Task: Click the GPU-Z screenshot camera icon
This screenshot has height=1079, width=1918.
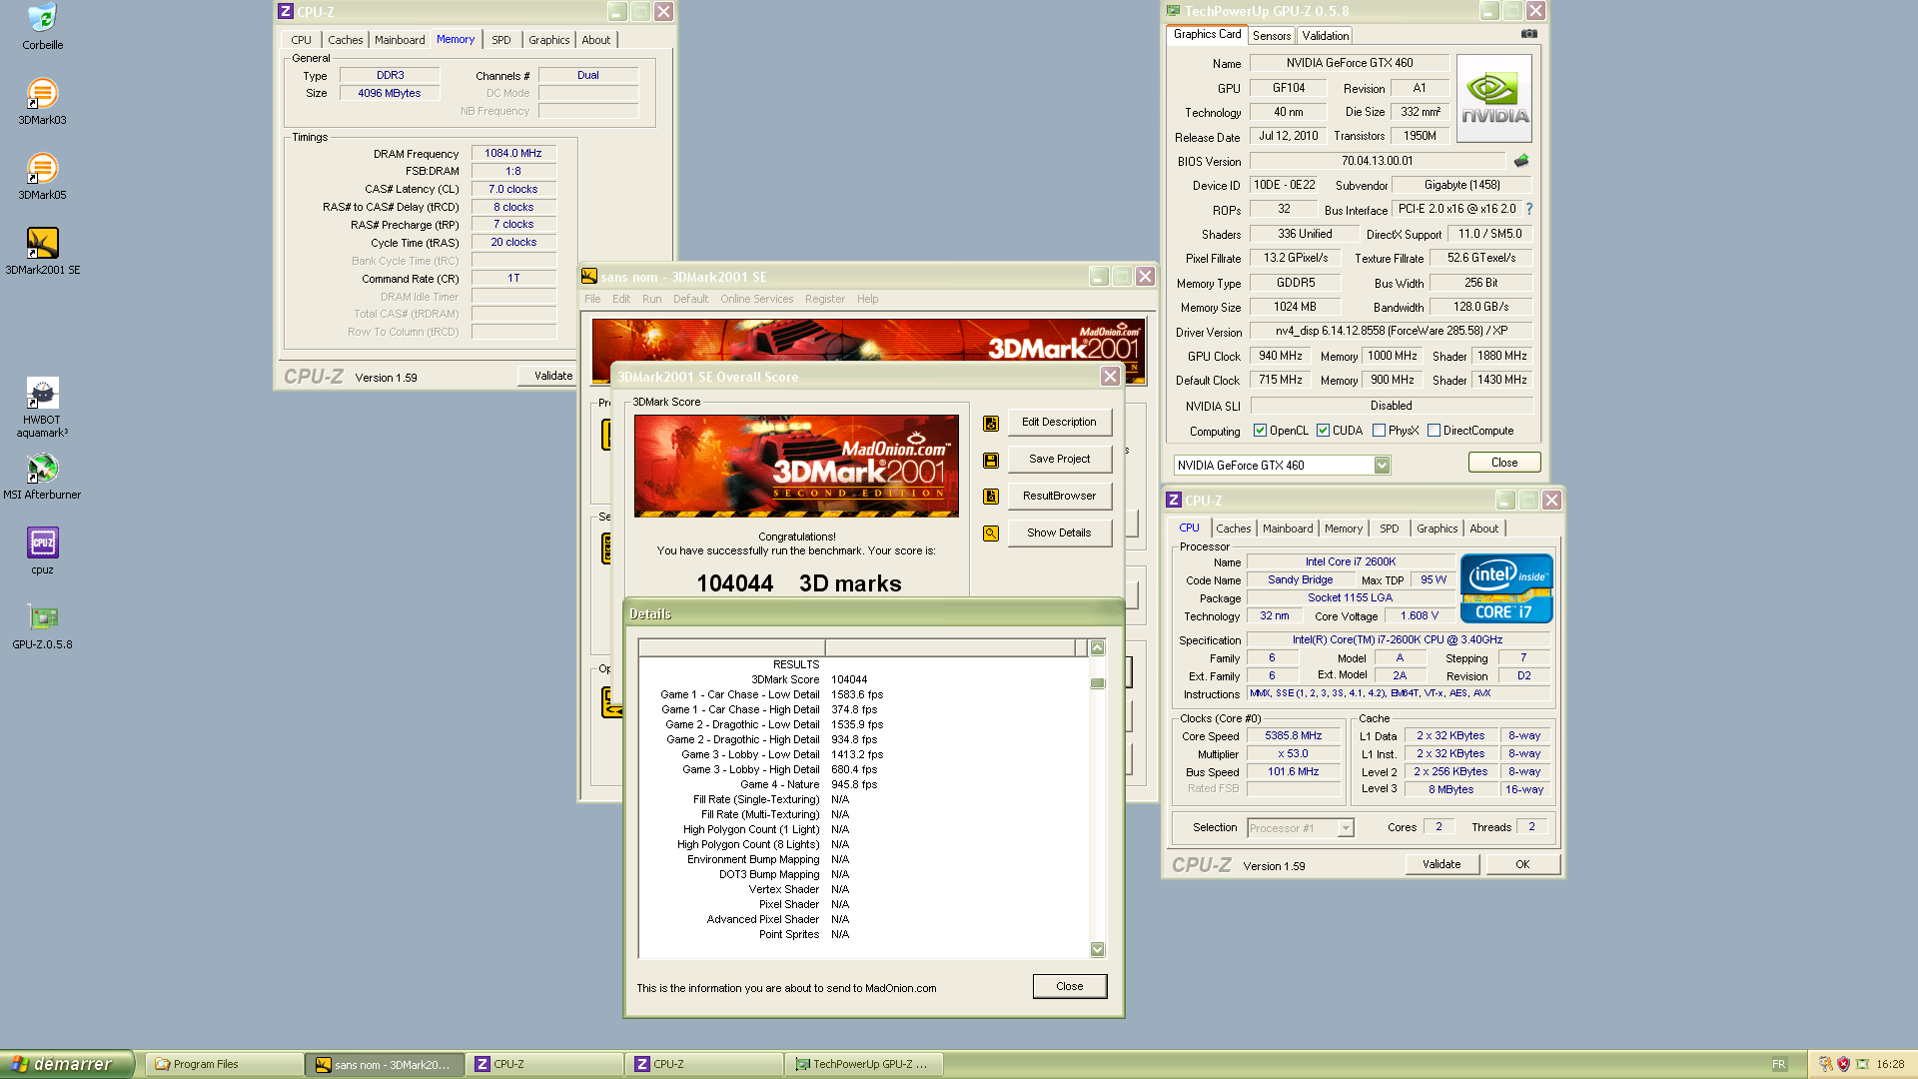Action: point(1528,34)
